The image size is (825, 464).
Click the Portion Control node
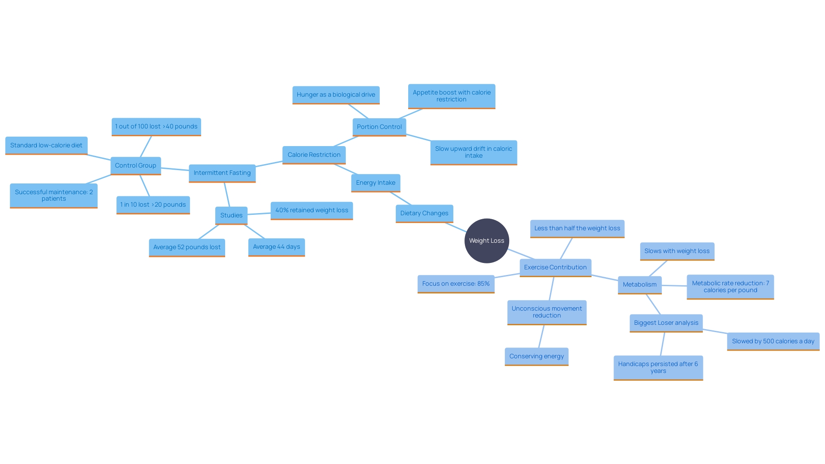pyautogui.click(x=379, y=126)
